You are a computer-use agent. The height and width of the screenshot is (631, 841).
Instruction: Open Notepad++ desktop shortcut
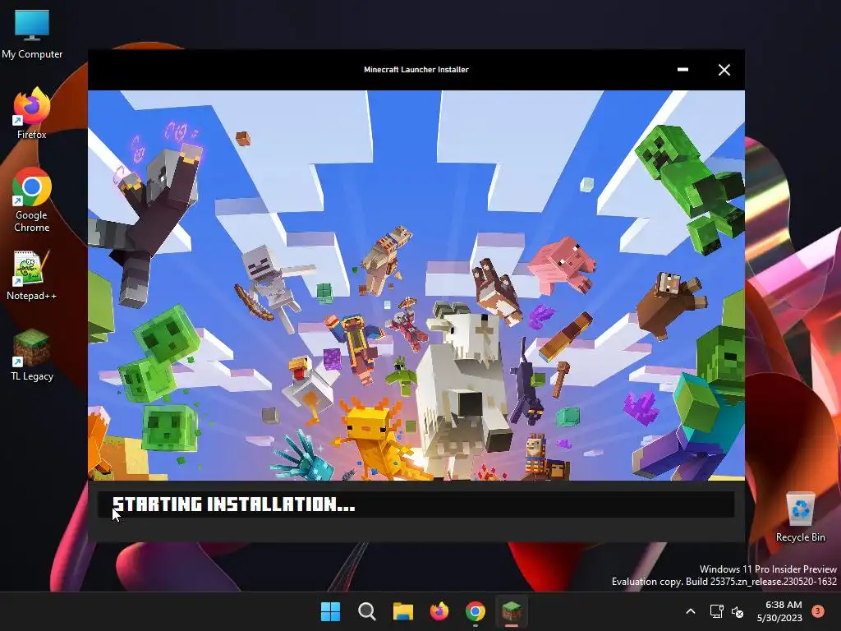[x=32, y=274]
